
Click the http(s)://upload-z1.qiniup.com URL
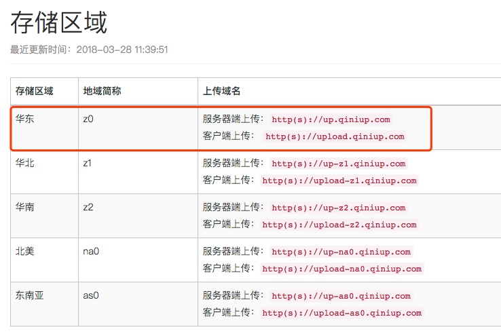(339, 181)
